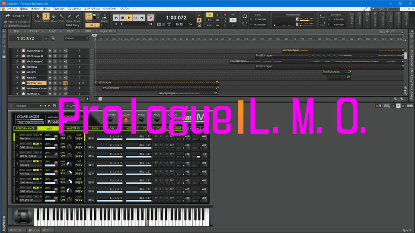Toggle global Mute M button in Mix module

[210, 15]
